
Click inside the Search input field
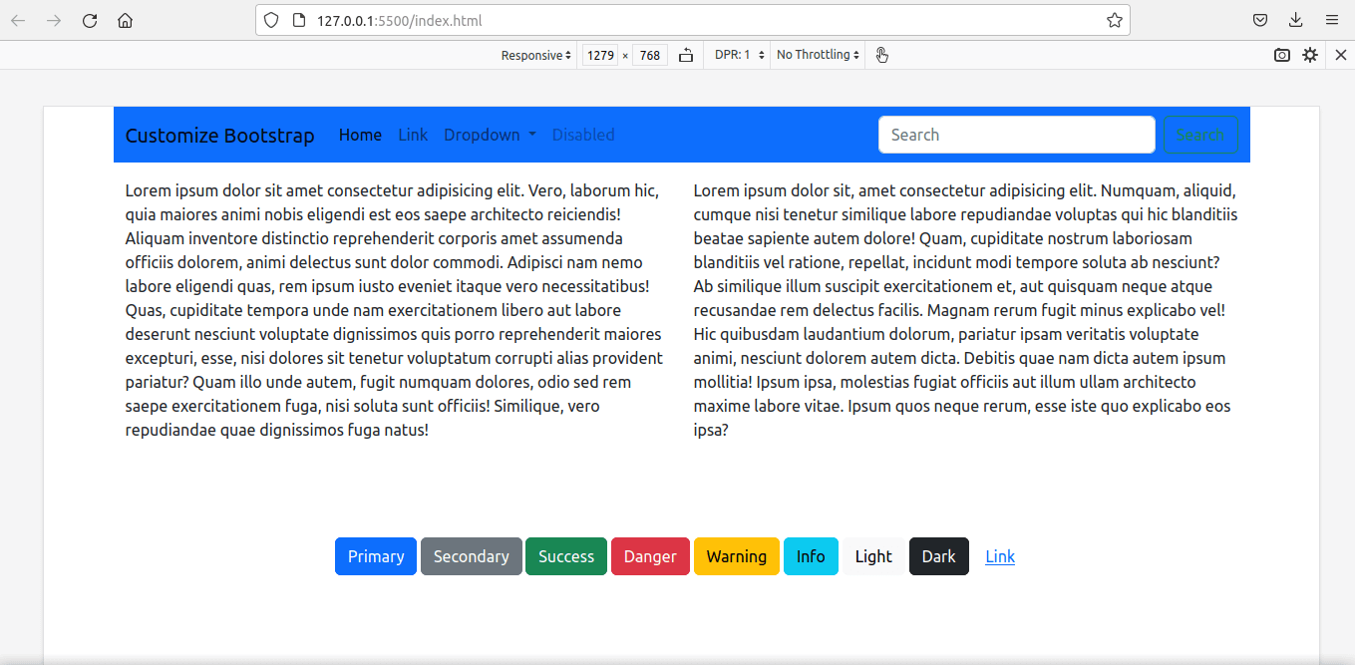point(1016,134)
